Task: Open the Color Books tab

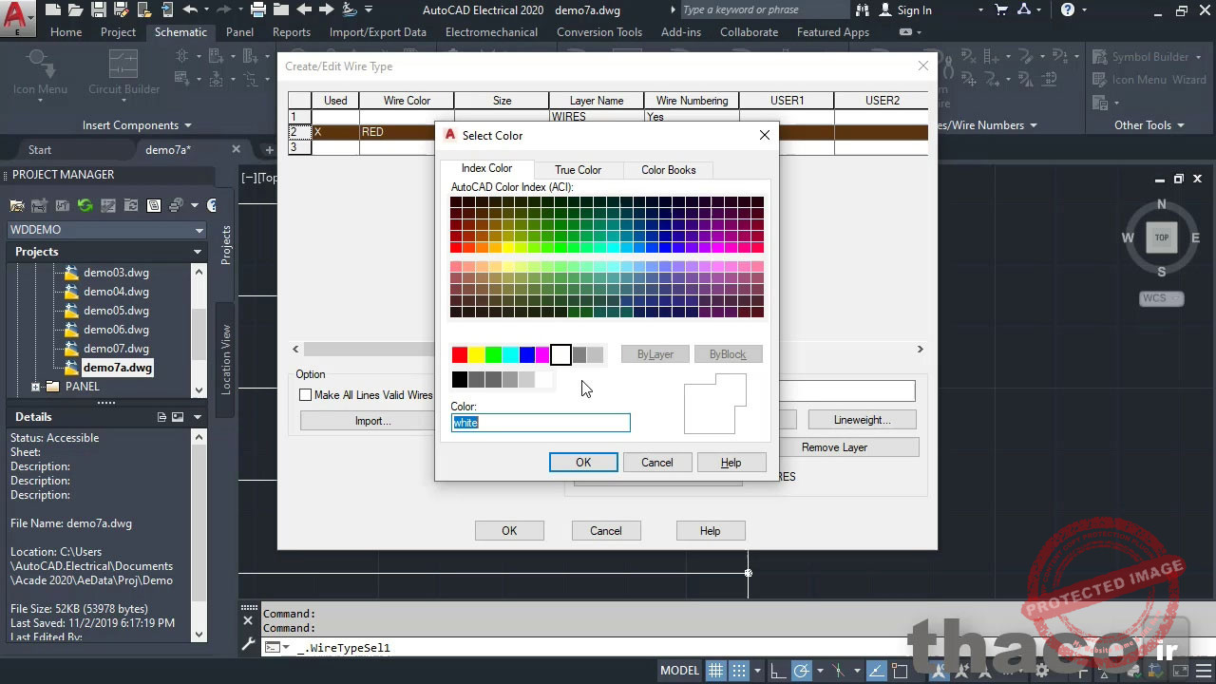Action: (x=668, y=170)
